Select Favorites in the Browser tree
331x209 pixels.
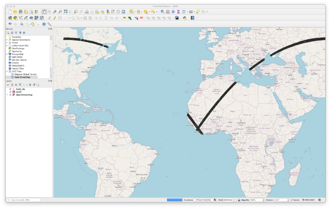[17, 37]
